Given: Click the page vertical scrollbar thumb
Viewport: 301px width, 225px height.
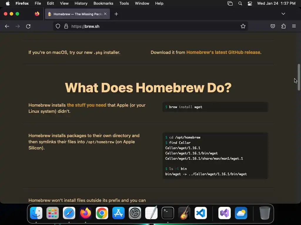Looking at the screenshot, I should click(299, 77).
